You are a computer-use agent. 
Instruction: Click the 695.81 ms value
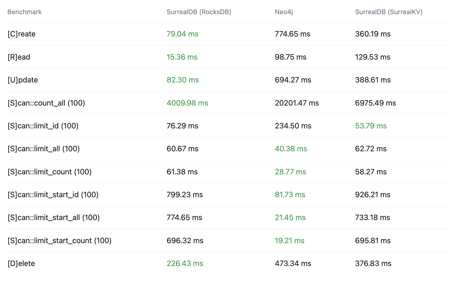pos(373,241)
